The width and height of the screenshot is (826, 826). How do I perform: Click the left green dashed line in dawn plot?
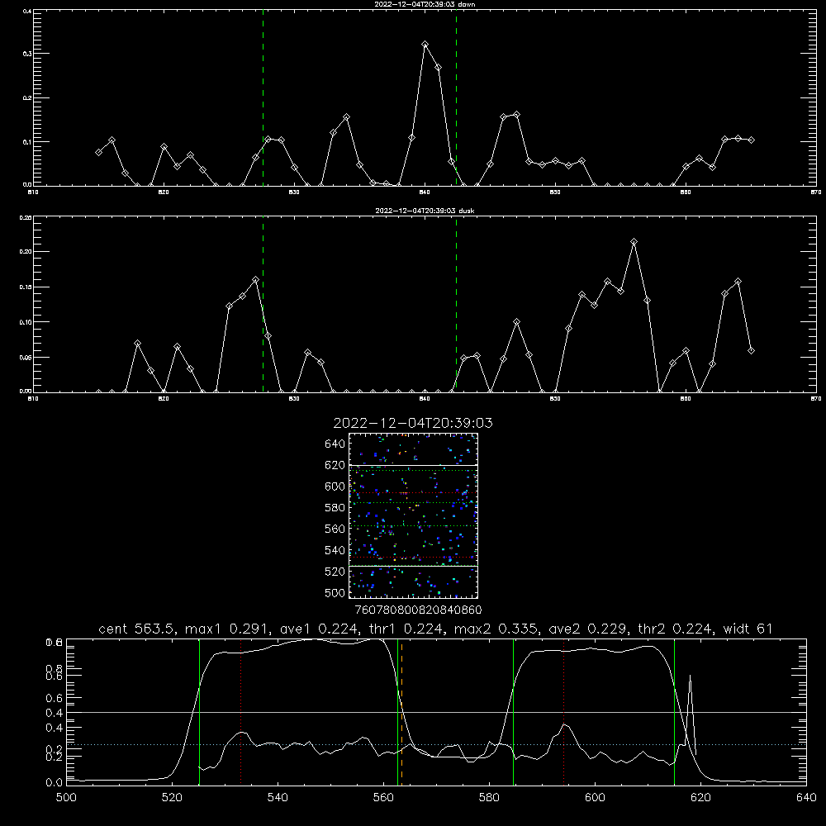263,97
